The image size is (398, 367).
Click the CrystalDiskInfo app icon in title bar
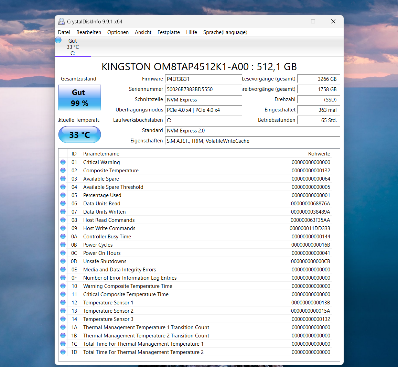pos(61,21)
